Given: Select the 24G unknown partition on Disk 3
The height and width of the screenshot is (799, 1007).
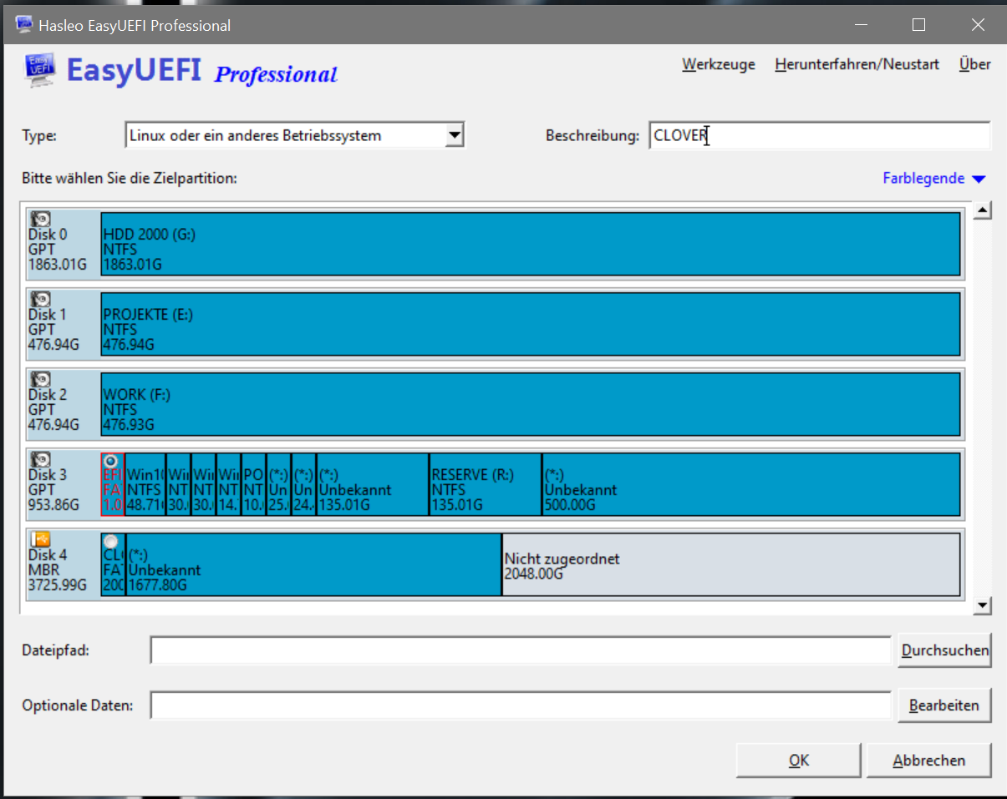Looking at the screenshot, I should [x=303, y=484].
